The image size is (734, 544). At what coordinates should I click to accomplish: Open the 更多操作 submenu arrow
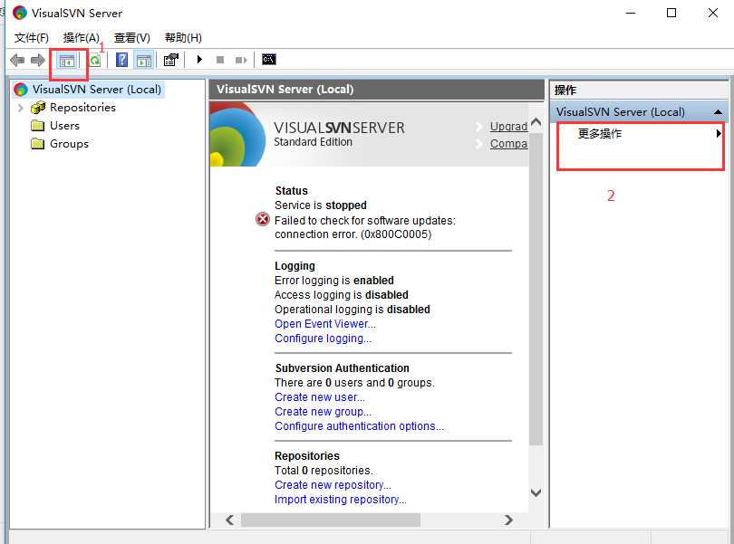[718, 134]
